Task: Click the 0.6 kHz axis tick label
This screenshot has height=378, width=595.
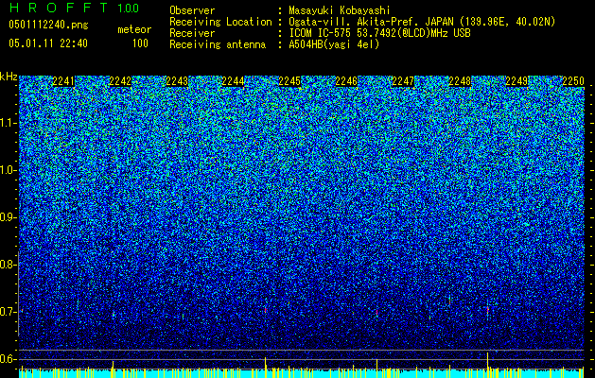Action: (9, 359)
